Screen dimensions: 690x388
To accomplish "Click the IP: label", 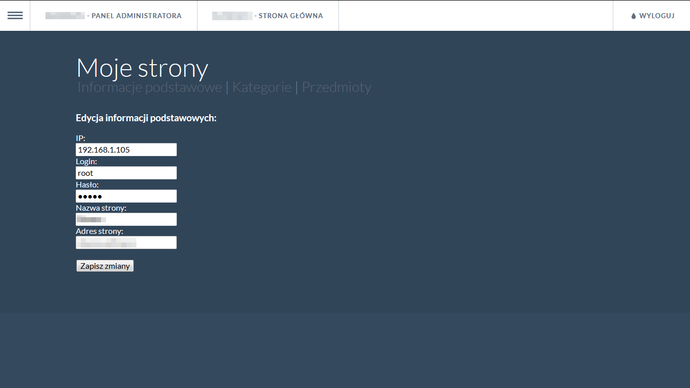I will (x=81, y=138).
